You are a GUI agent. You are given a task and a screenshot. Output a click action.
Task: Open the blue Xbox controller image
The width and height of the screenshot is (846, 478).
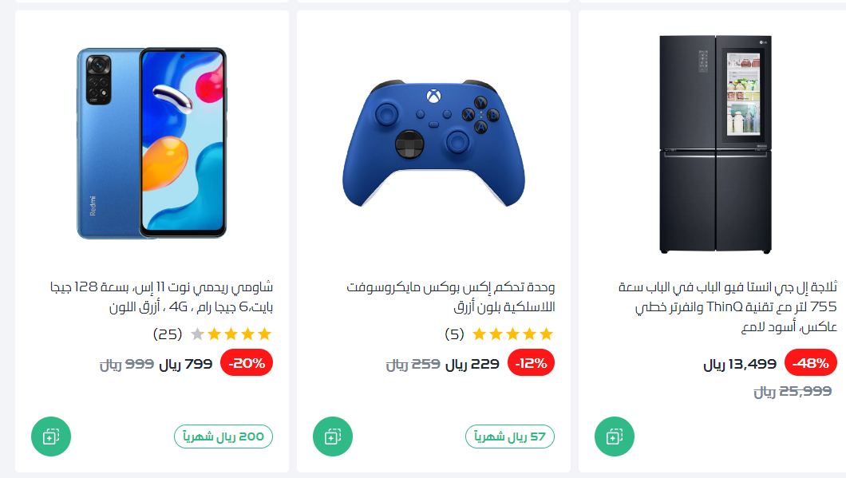[x=434, y=144]
